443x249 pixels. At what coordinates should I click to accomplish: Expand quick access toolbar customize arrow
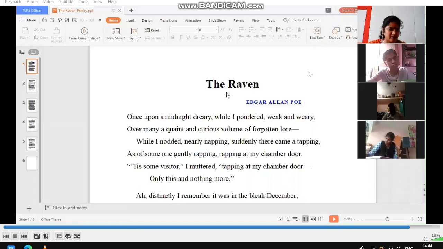coord(100,20)
